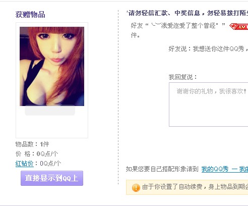Click the 获赠物品 heading
This screenshot has height=206, width=248.
[30, 15]
